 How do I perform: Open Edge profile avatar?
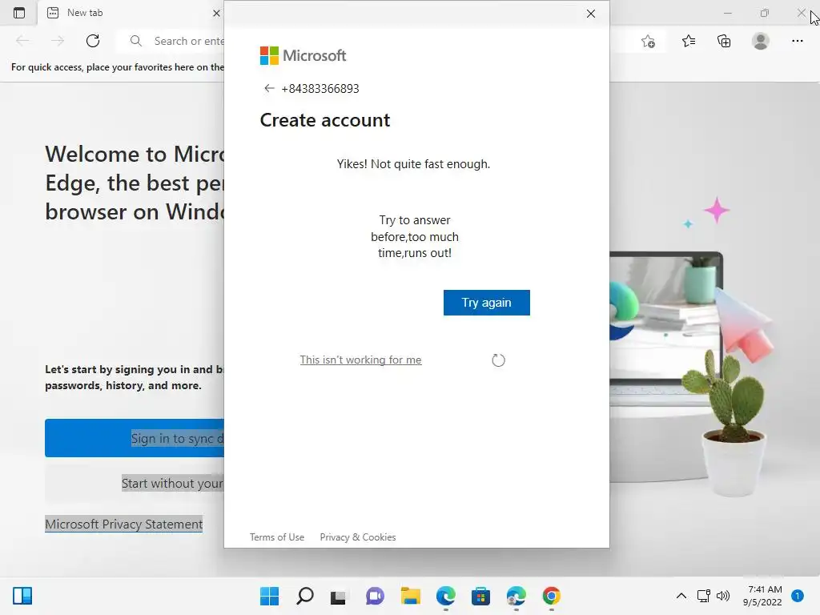click(761, 41)
